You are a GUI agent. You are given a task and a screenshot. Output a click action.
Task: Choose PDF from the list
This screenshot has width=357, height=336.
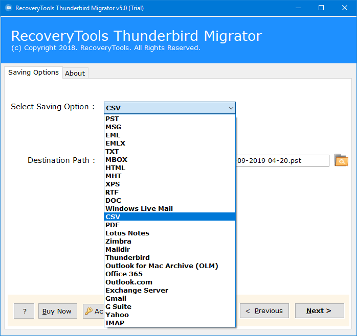tap(170, 225)
